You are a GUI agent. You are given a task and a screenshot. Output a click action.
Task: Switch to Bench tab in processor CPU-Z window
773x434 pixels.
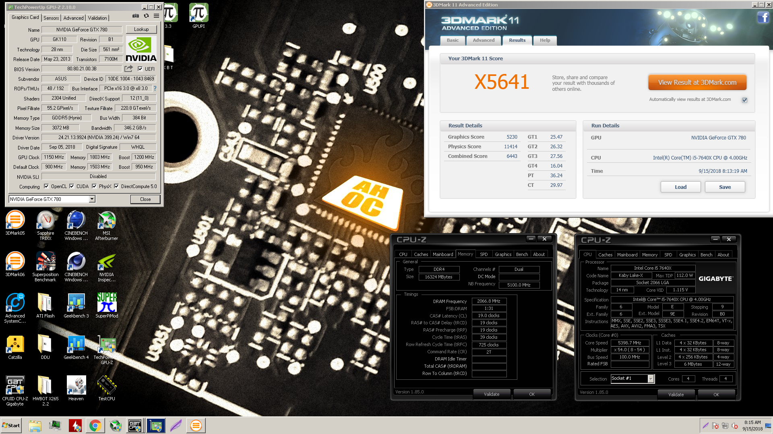click(706, 255)
